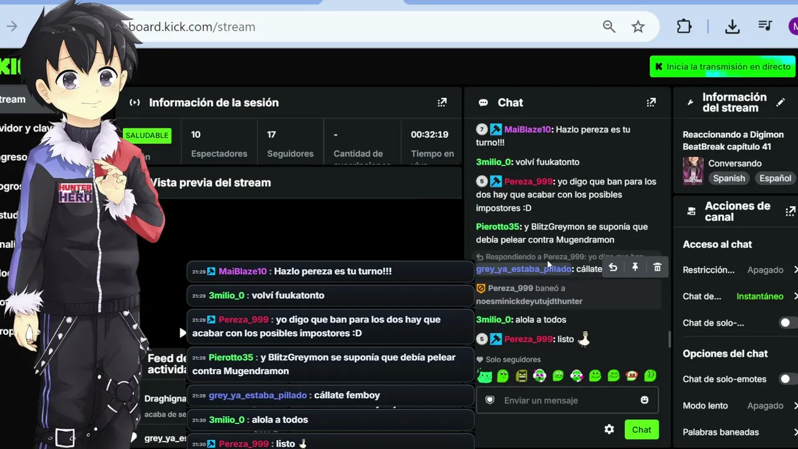This screenshot has width=798, height=449.
Task: Toggle the first Chat de solo-... switch
Action: coord(788,323)
